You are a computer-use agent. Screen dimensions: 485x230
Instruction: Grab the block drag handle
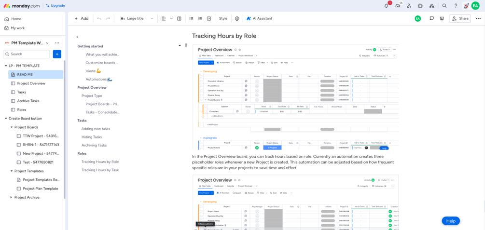186,45
